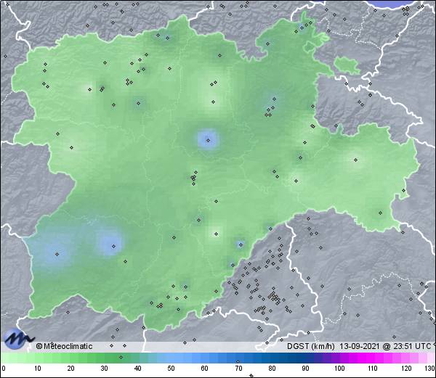Click scale label 50
The height and width of the screenshot is (378, 436).
coord(171,369)
